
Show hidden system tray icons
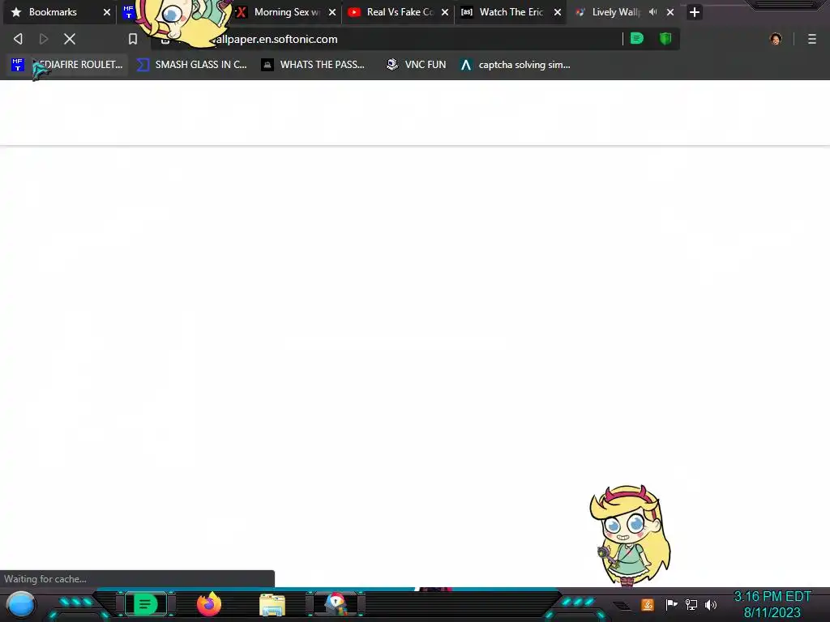click(622, 605)
